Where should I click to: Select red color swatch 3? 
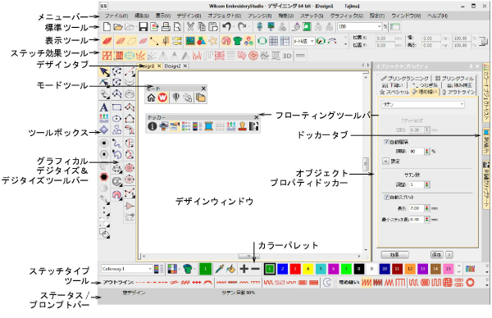click(295, 269)
